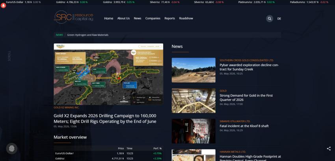Open the News menu item
The height and width of the screenshot is (161, 335).
[138, 19]
